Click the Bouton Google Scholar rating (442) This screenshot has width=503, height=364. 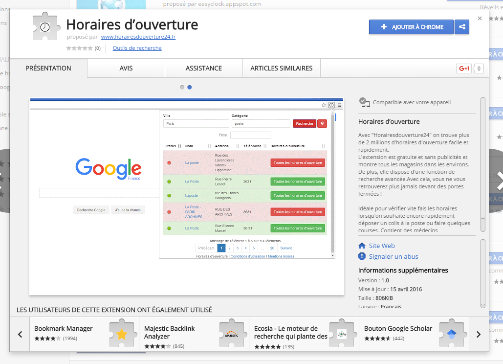point(399,339)
